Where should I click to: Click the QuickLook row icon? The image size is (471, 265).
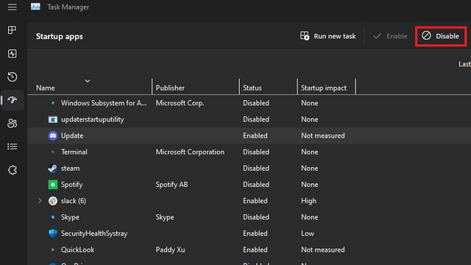(x=53, y=250)
